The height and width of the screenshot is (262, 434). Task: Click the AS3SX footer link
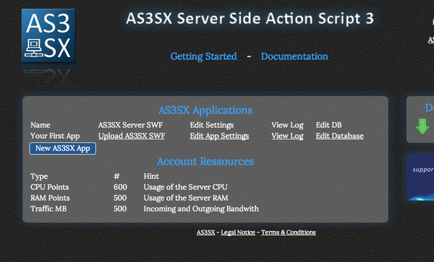pyautogui.click(x=205, y=232)
